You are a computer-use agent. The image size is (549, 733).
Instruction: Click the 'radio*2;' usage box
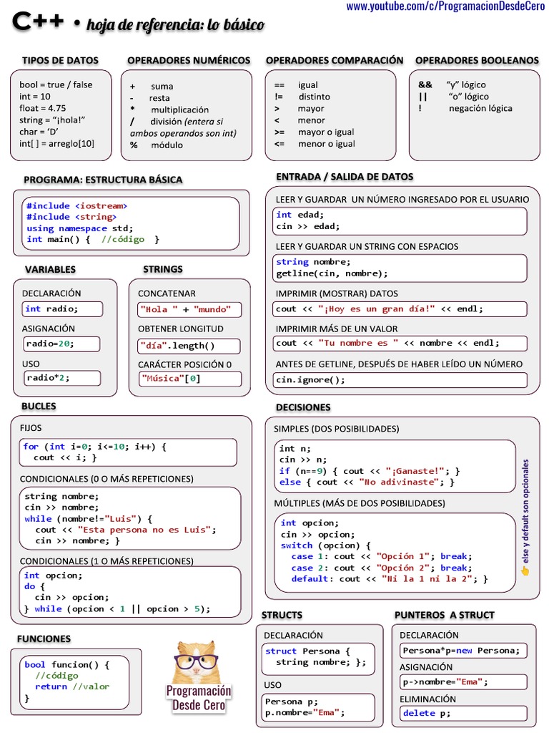pos(62,378)
